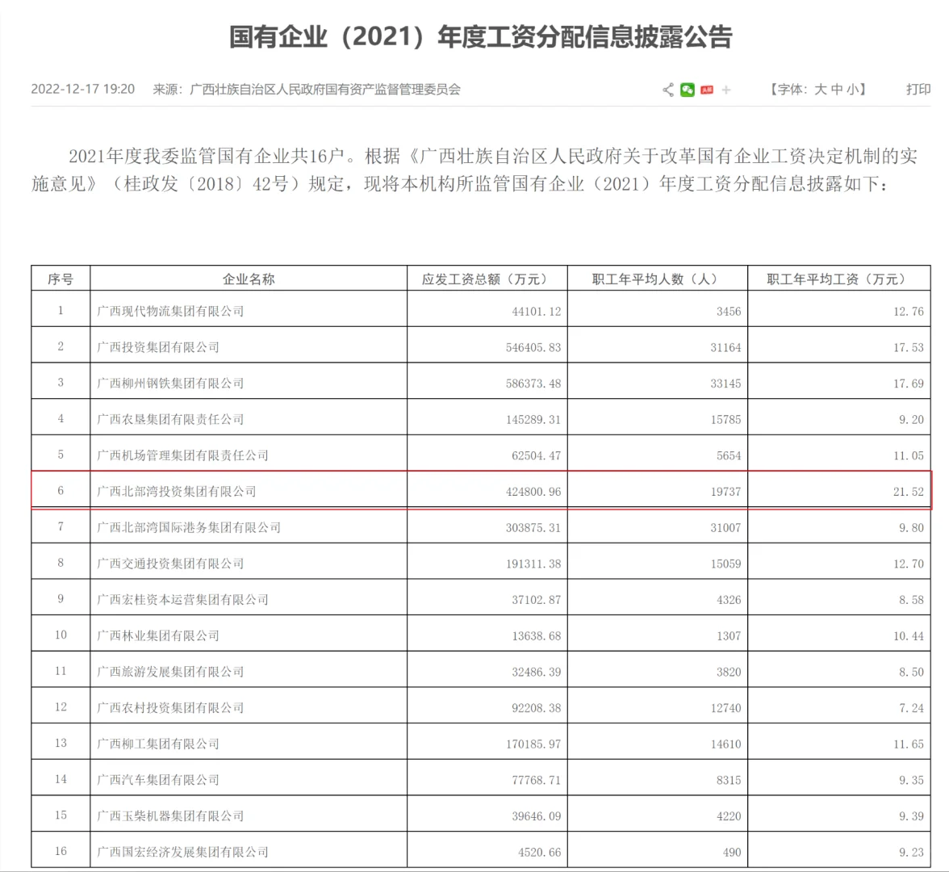Viewport: 949px width, 872px height.
Task: Click the average wage value 21.52
Action: [x=909, y=492]
